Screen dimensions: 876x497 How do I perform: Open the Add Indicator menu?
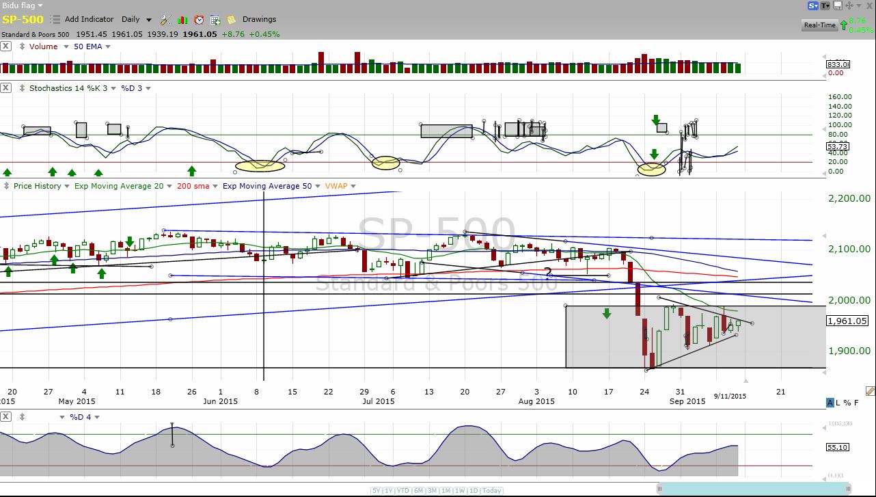(x=90, y=20)
